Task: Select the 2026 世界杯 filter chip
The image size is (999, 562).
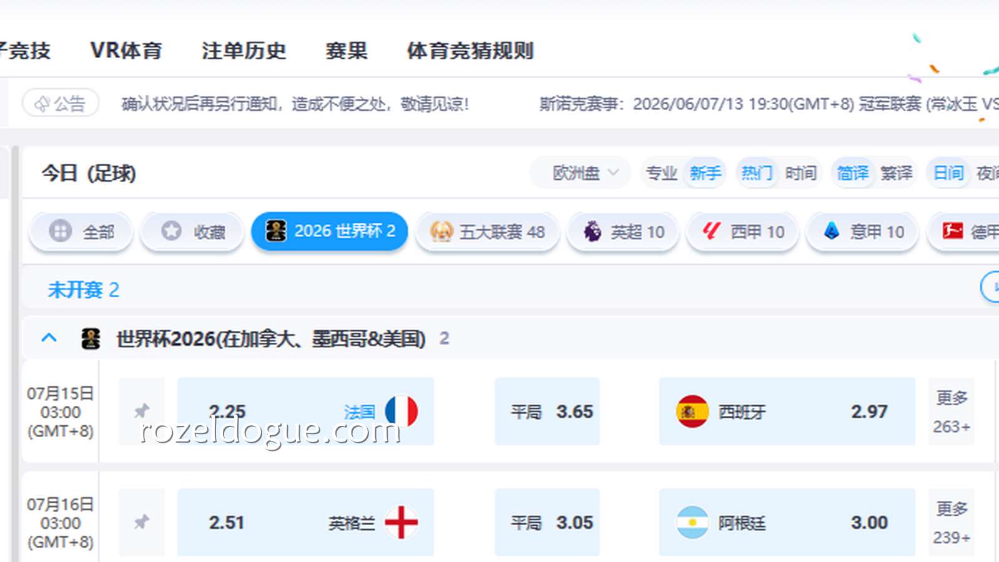Action: pos(330,231)
